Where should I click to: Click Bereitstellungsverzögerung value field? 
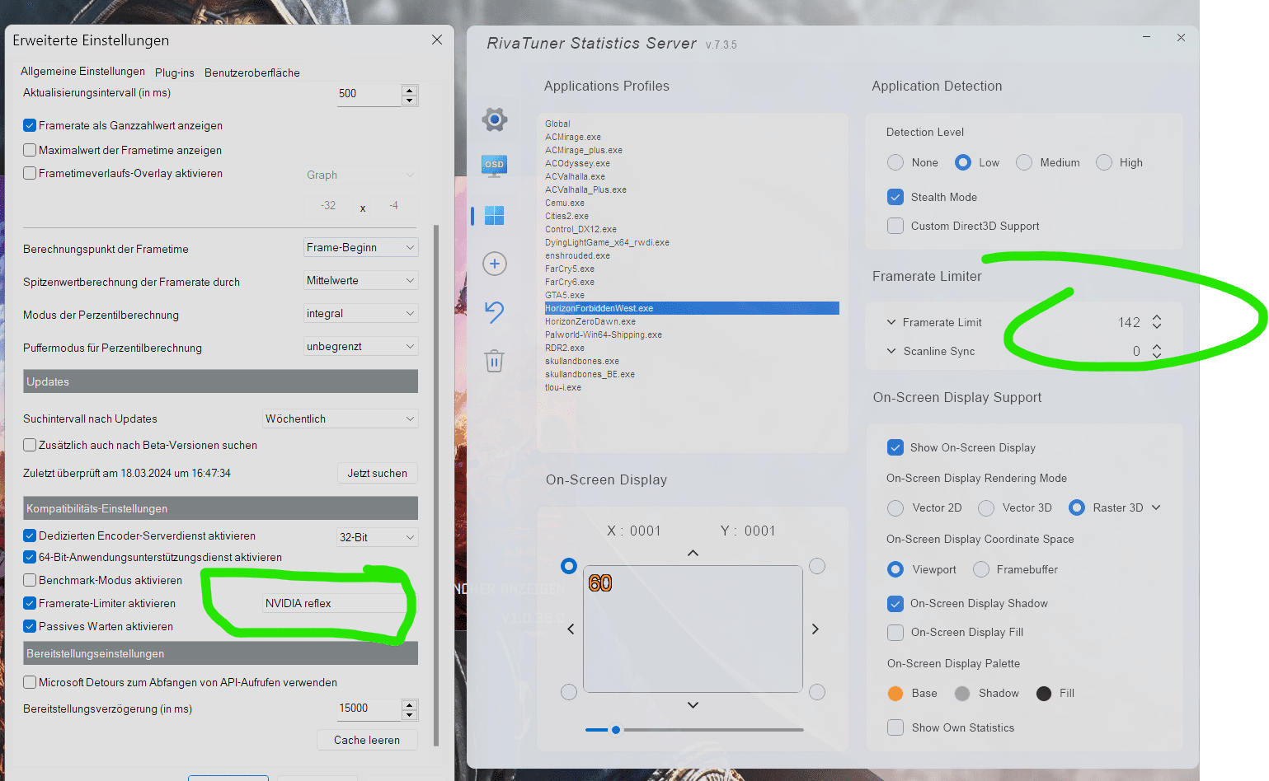point(369,709)
